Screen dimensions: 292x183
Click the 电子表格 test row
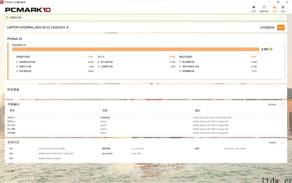[x=11, y=125]
